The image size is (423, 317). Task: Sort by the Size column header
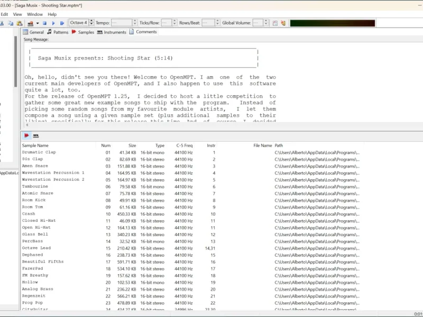point(124,145)
